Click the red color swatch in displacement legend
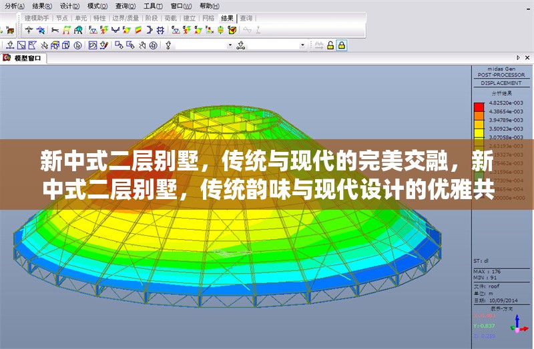The width and height of the screenshot is (534, 349). click(479, 106)
